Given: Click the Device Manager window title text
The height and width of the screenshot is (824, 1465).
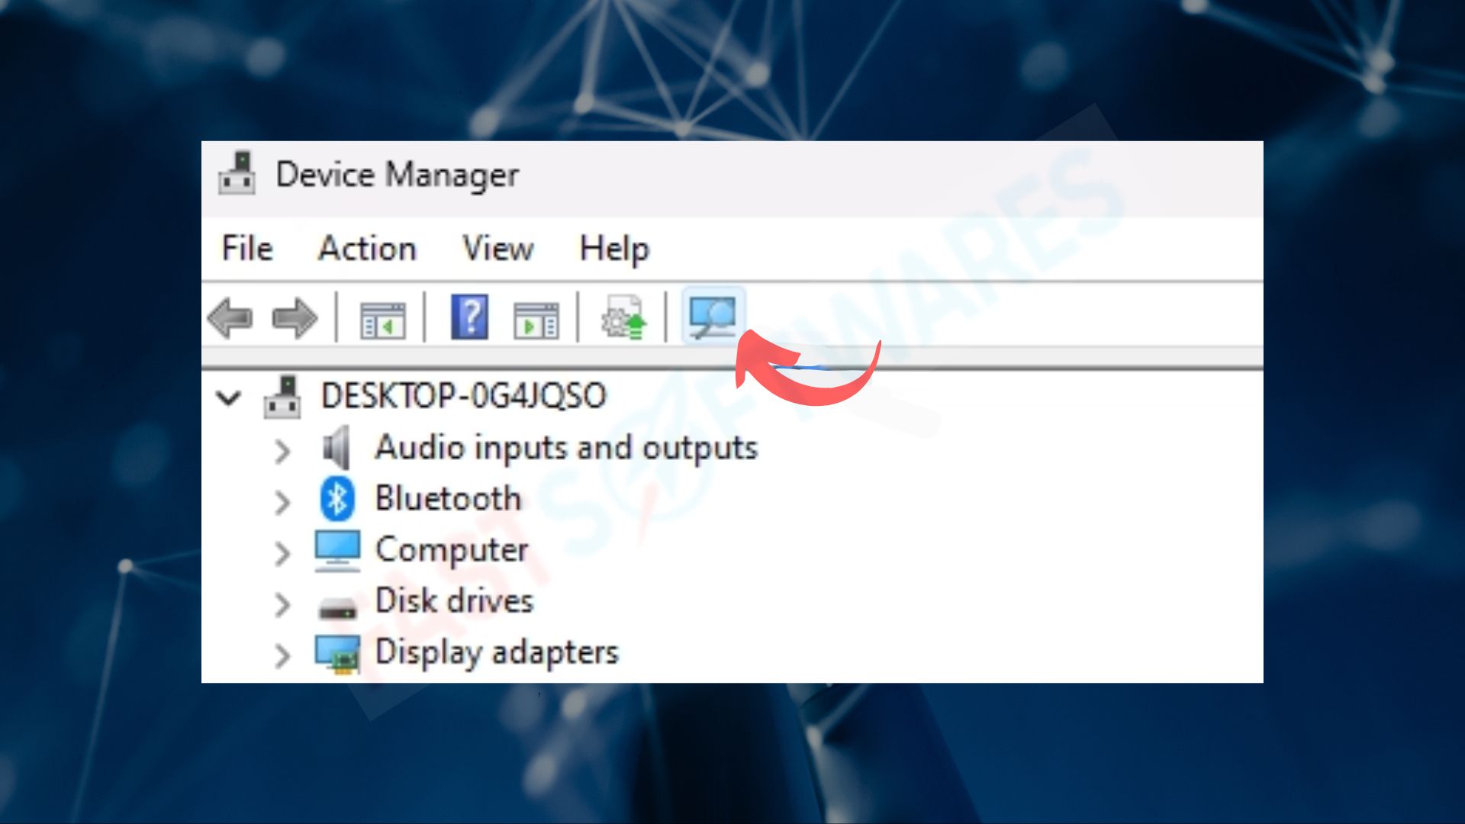Looking at the screenshot, I should pos(398,175).
